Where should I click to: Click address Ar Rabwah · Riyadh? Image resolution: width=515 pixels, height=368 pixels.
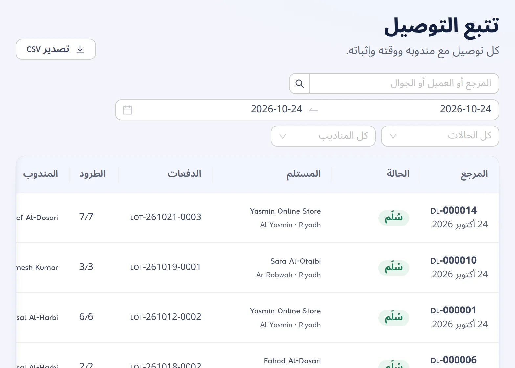point(289,275)
